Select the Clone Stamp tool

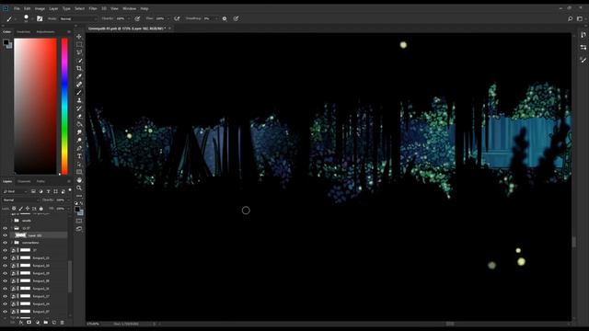click(79, 100)
